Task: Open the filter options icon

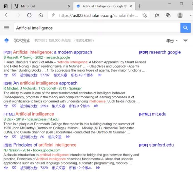Action: coord(185,40)
